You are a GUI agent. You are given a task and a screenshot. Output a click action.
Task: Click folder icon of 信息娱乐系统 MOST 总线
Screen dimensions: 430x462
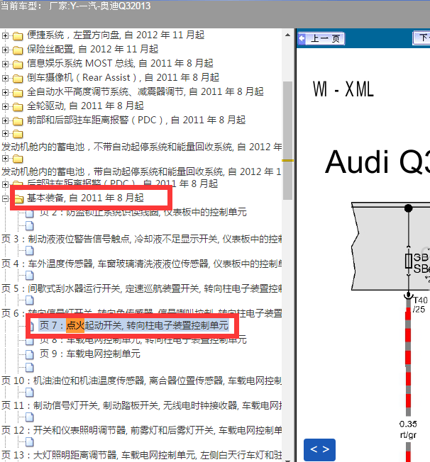click(x=18, y=64)
